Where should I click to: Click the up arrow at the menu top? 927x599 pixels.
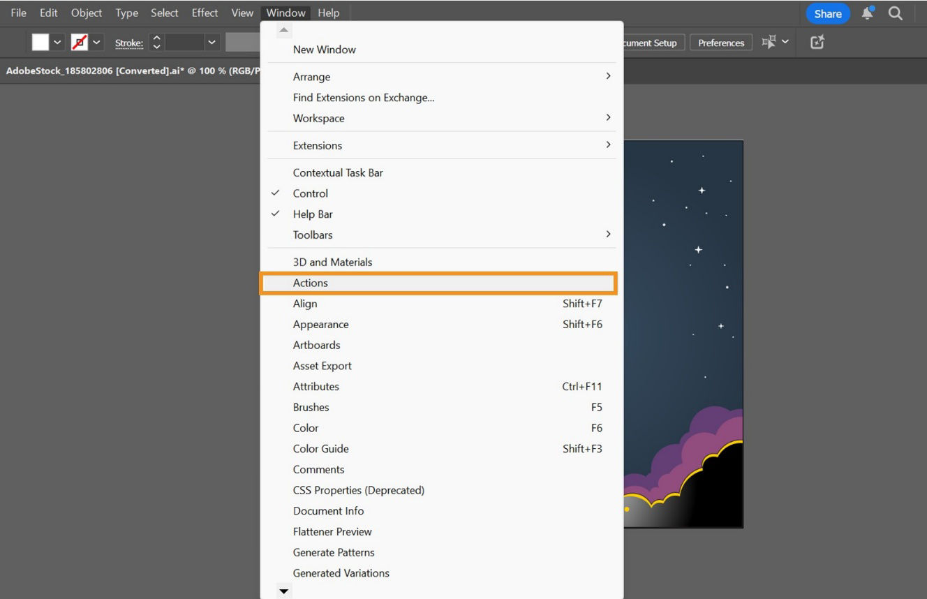coord(283,29)
